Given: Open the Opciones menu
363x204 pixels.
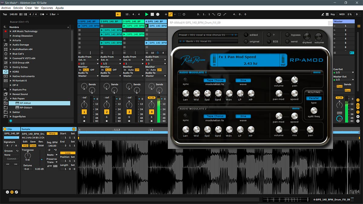Looking at the screenshot, I should pyautogui.click(x=47, y=8).
